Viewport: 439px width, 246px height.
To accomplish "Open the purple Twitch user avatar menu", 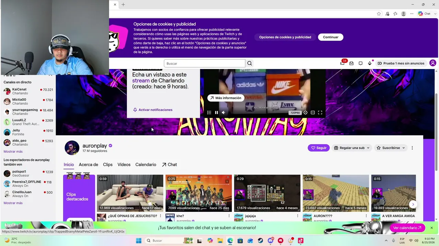I will 433,63.
